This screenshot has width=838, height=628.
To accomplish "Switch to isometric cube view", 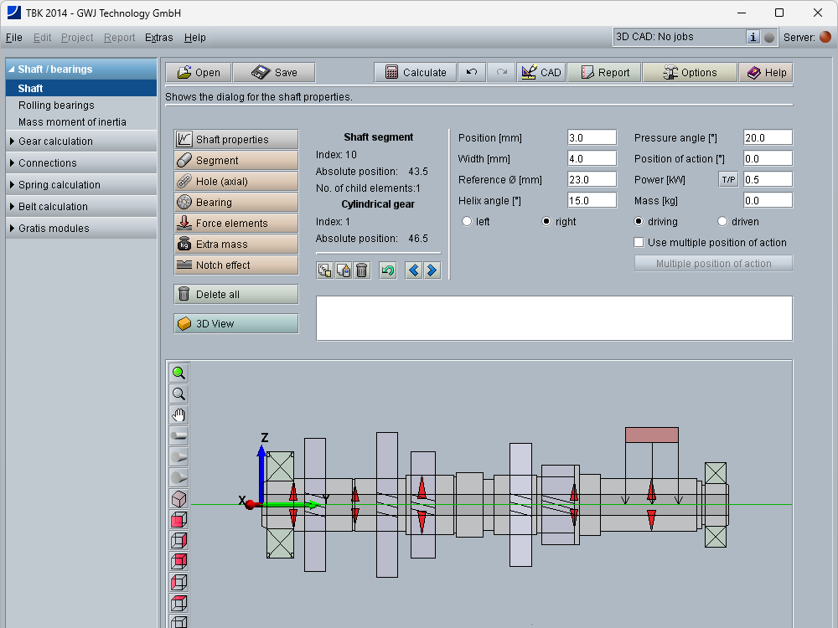I will tap(178, 499).
